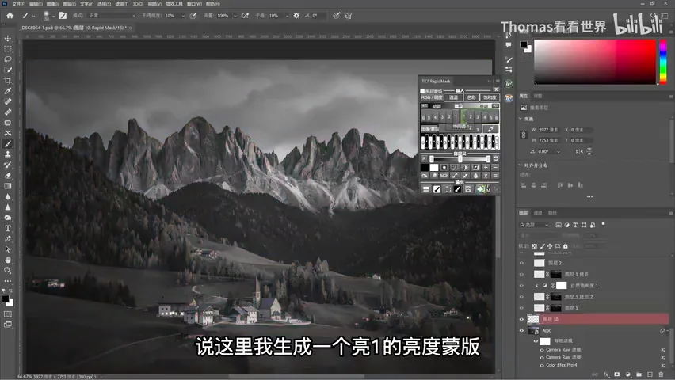
Task: Open the layer filter type dropdown
Action: tap(534, 225)
